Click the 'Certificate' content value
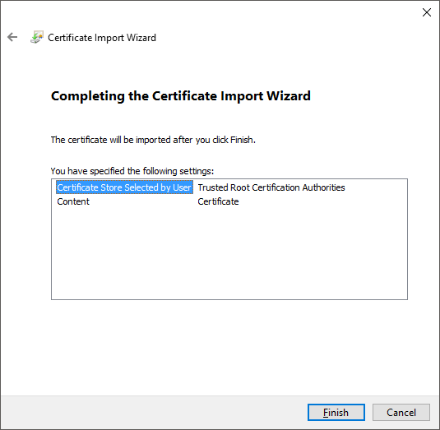The image size is (440, 430). pyautogui.click(x=218, y=201)
